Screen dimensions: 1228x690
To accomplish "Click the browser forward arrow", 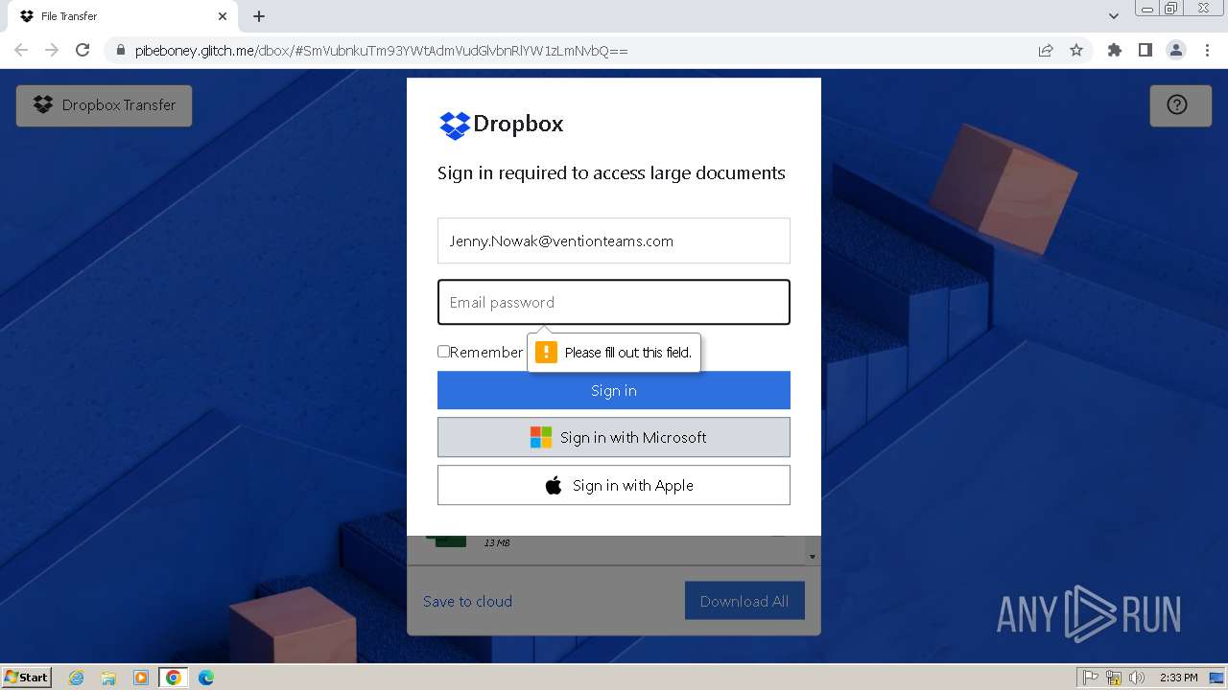I will (x=52, y=50).
